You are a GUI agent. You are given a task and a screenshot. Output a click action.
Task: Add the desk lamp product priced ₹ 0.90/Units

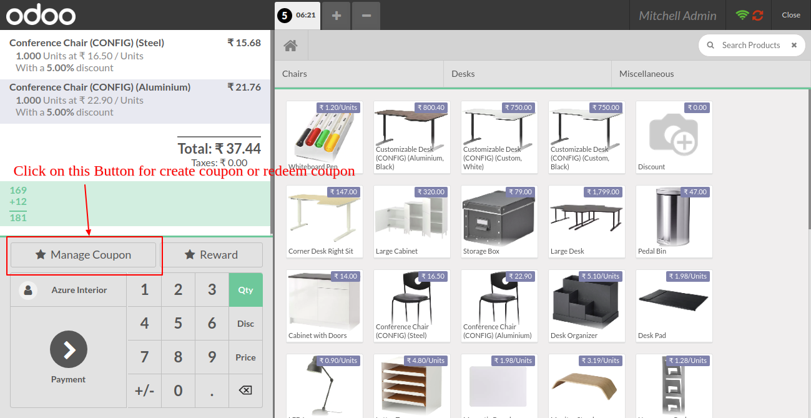coord(325,386)
